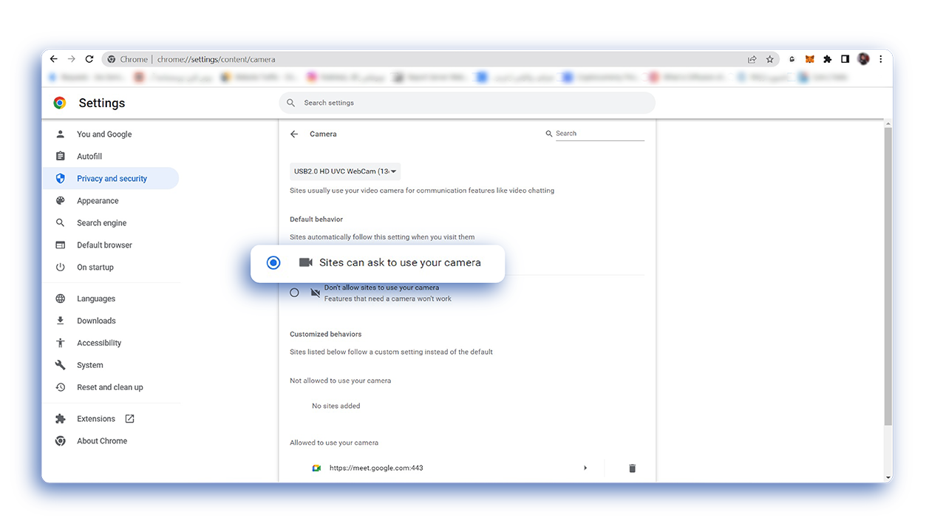Go back using Camera page arrow
This screenshot has width=946, height=532.
click(294, 134)
